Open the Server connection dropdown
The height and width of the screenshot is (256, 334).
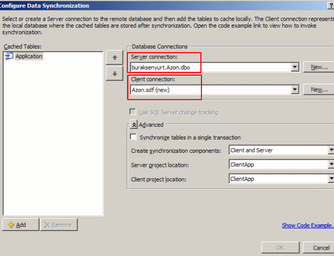pyautogui.click(x=295, y=67)
